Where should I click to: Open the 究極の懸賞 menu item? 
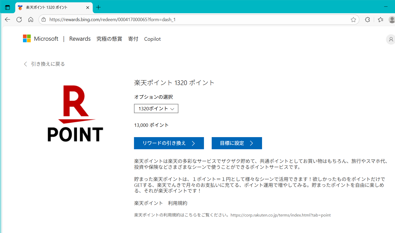[x=109, y=39]
